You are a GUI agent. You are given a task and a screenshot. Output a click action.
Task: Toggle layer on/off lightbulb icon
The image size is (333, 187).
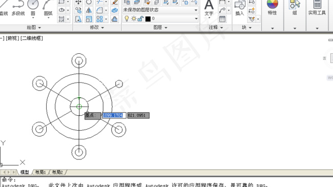tap(127, 18)
